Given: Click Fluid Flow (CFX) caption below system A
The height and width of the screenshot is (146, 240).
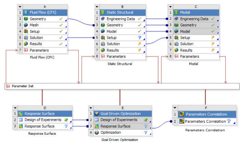Looking at the screenshot, I should click(42, 57).
